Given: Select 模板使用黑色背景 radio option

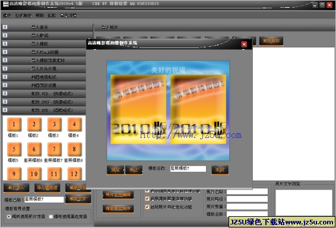Looking at the screenshot, I should coord(51,217).
